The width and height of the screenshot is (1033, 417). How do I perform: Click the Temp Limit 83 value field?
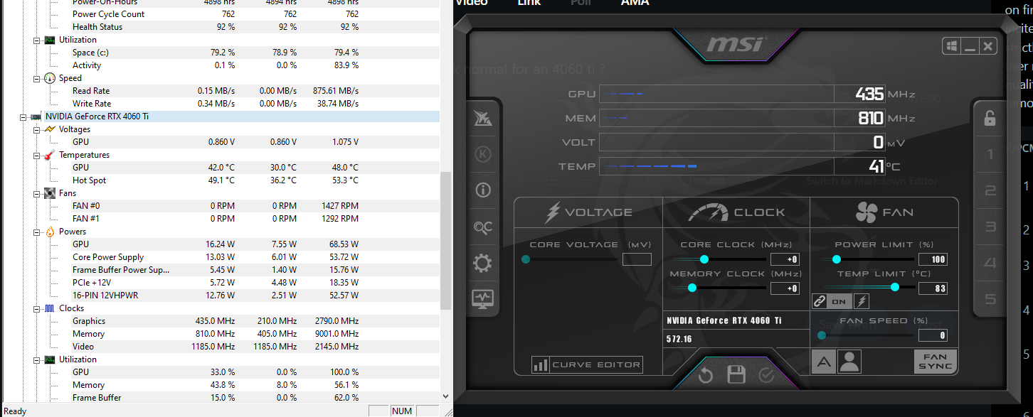pyautogui.click(x=933, y=288)
